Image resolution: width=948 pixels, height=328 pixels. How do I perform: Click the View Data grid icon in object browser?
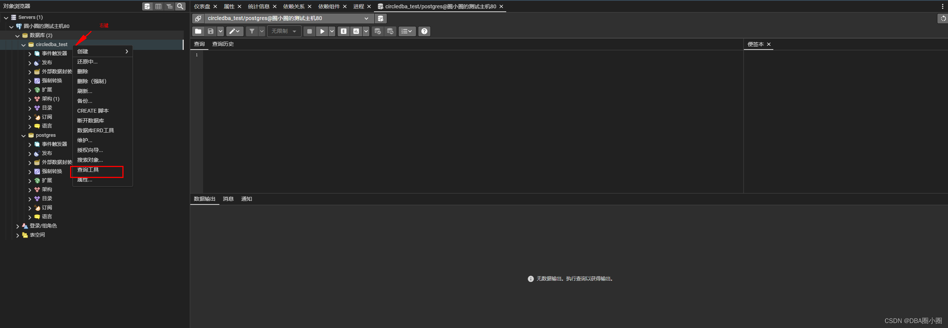click(158, 6)
